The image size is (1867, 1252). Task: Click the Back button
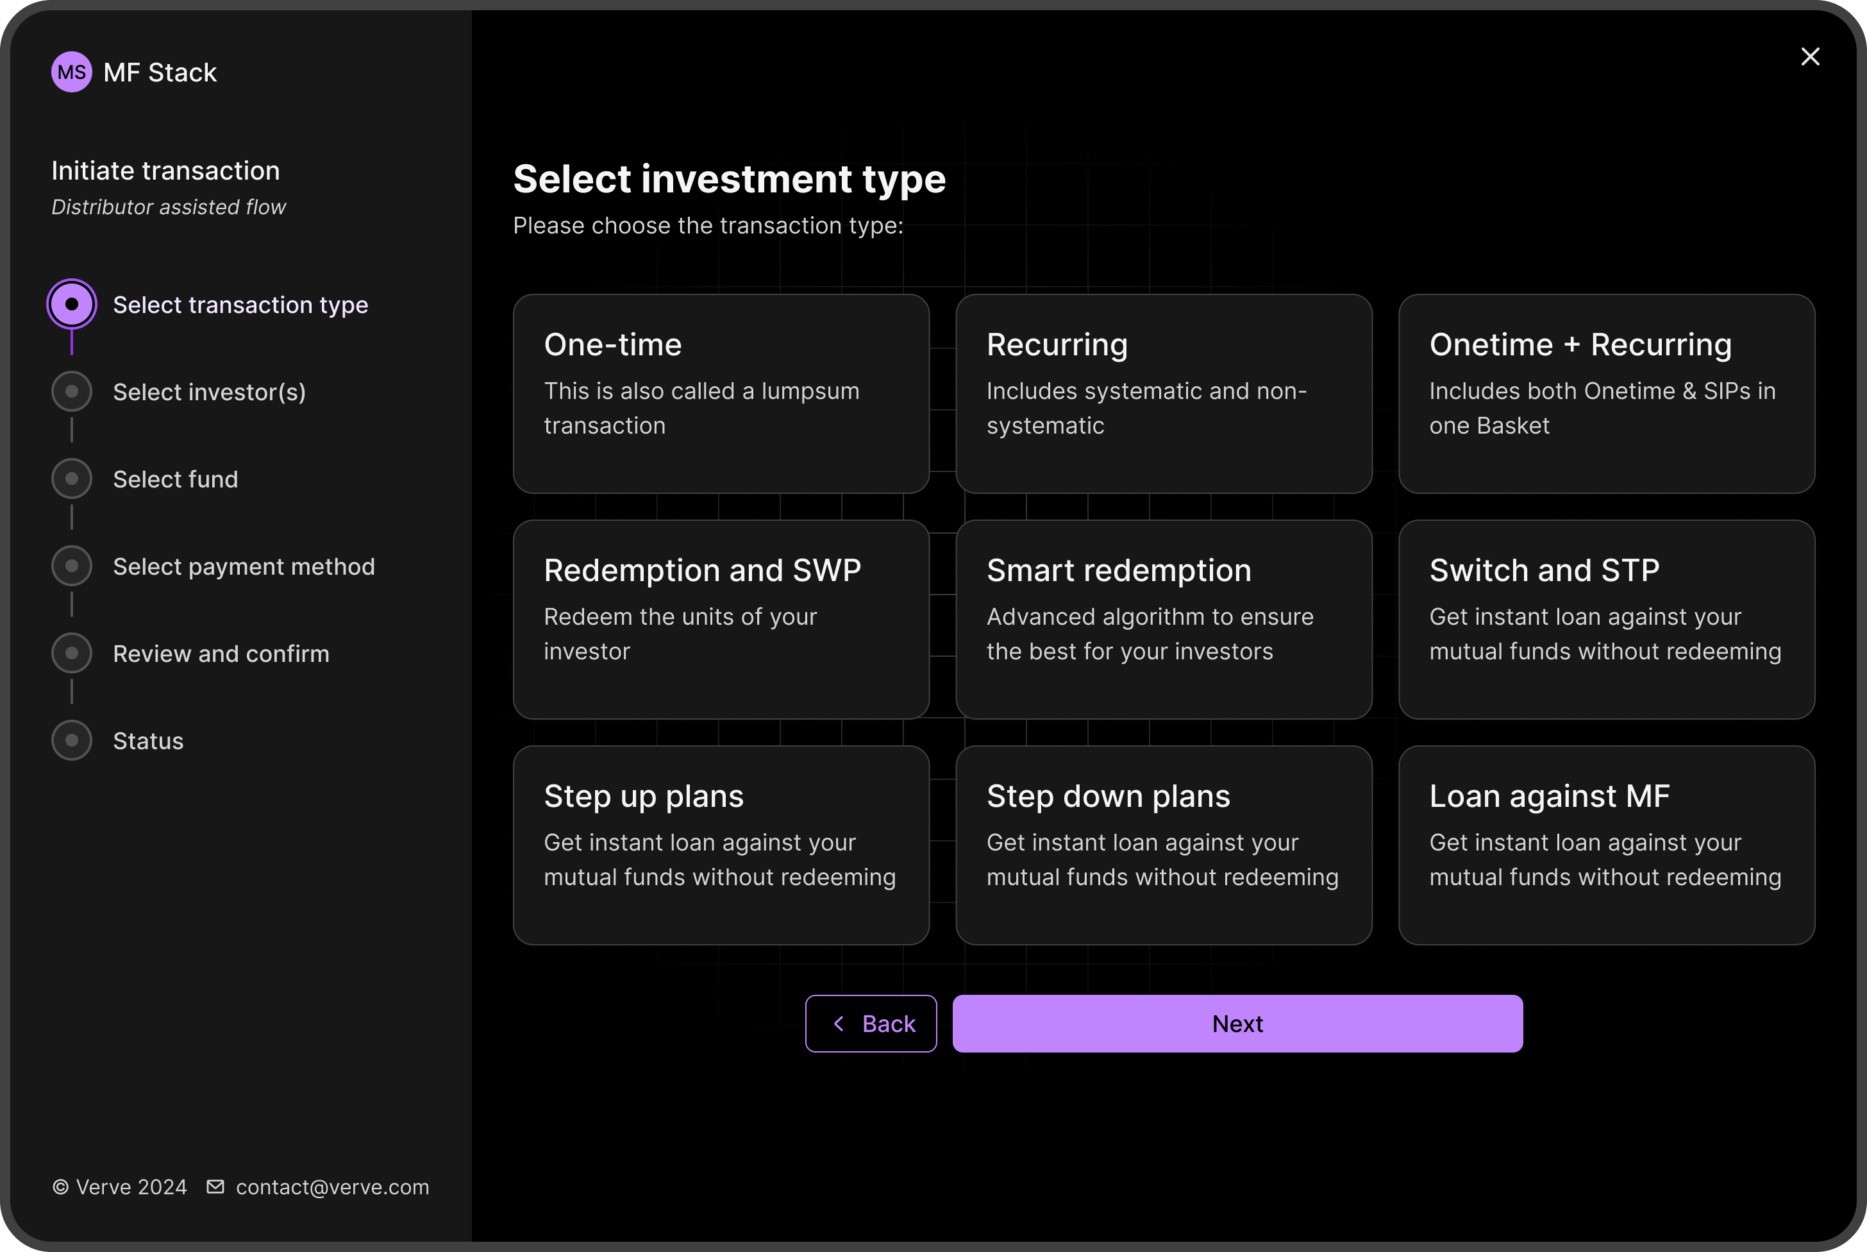871,1023
